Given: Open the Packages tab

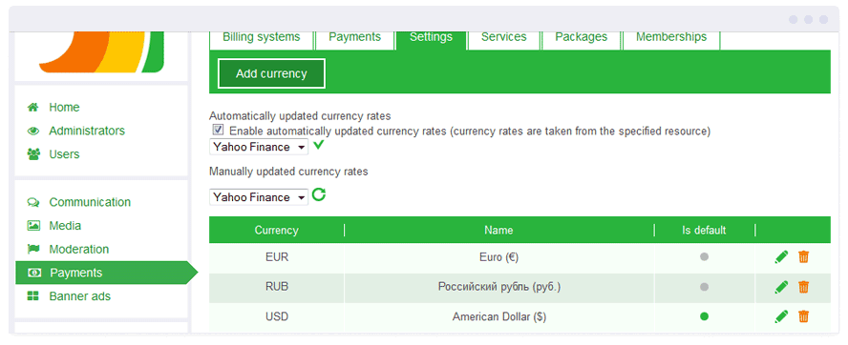Looking at the screenshot, I should [581, 37].
